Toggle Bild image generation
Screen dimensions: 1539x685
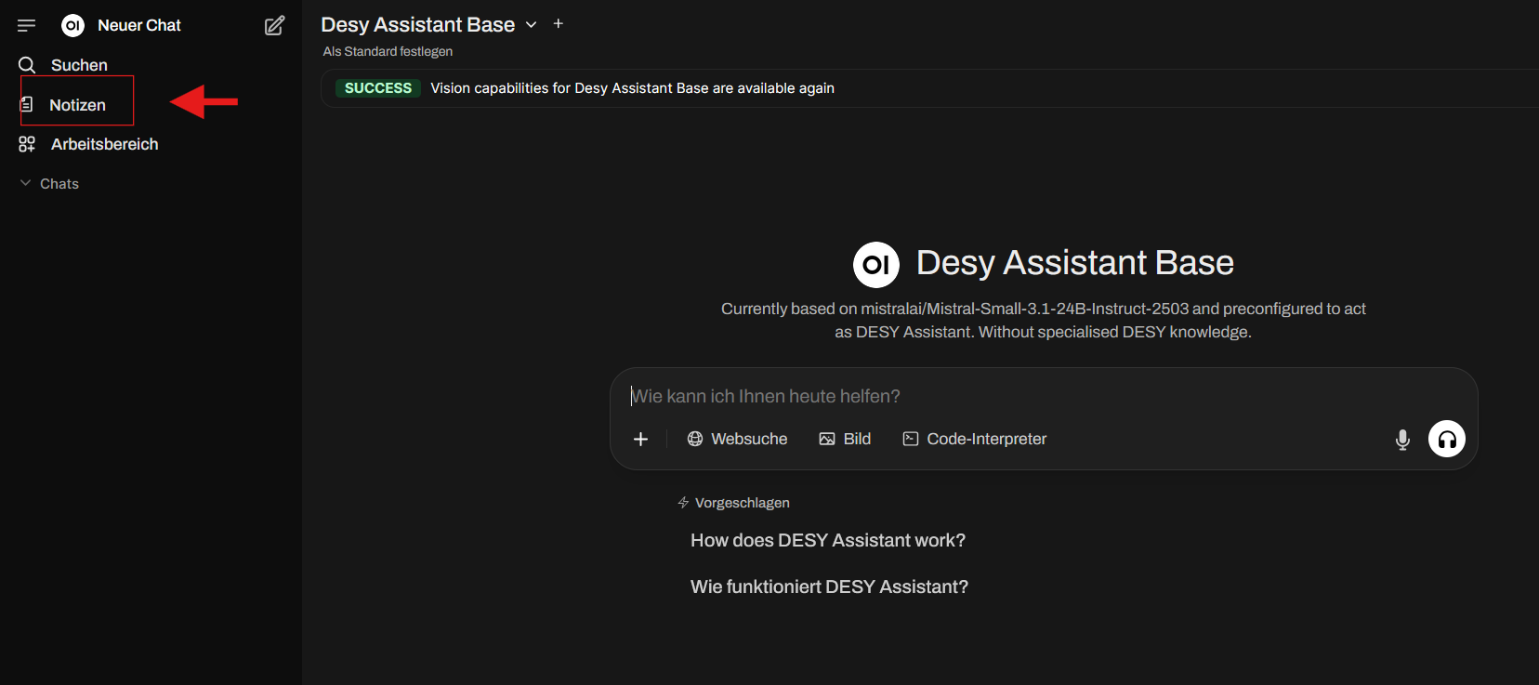(845, 439)
